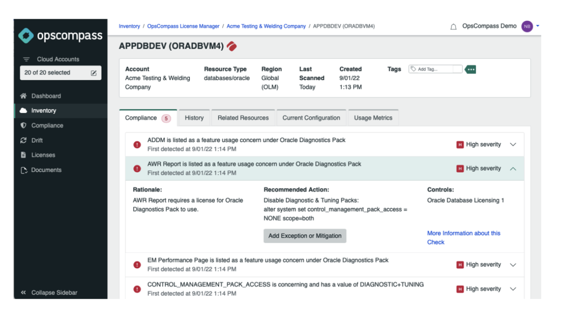Select the Inventory cloud icon in sidebar

click(x=24, y=111)
